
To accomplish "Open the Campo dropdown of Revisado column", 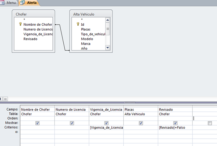I will [175, 109].
